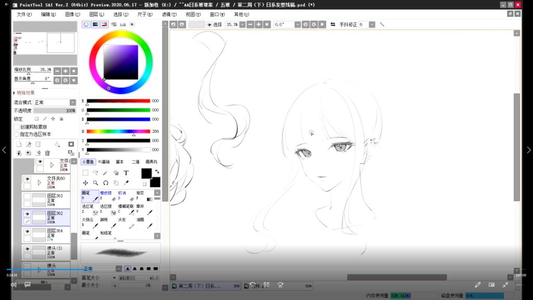Toggle visibility of layer 图层364
Screen dimensions: 533x300
click(x=27, y=231)
